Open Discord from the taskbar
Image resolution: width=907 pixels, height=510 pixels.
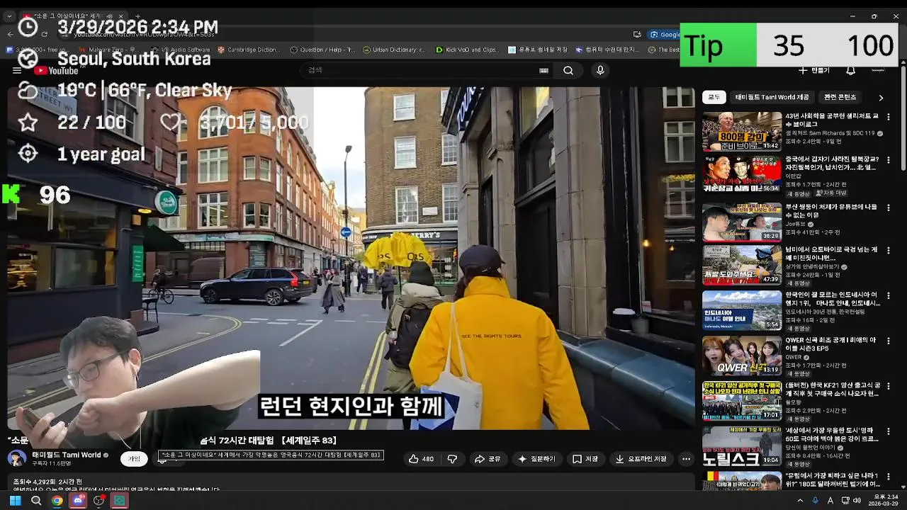click(78, 501)
